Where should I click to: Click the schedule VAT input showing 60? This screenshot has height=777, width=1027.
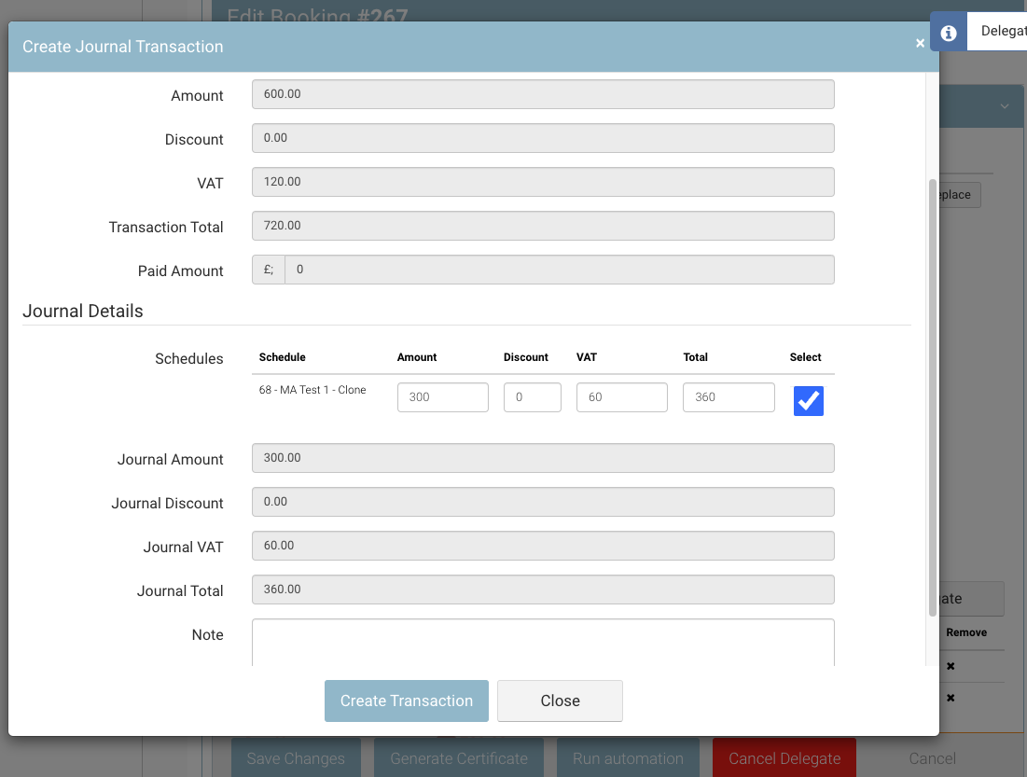621,397
